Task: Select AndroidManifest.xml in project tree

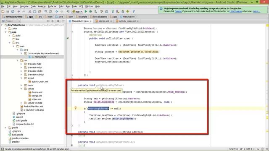Action: (34, 106)
